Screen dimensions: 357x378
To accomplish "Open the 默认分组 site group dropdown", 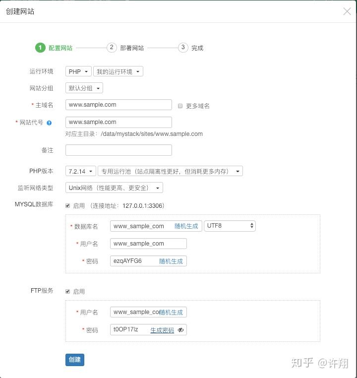I will [x=84, y=88].
